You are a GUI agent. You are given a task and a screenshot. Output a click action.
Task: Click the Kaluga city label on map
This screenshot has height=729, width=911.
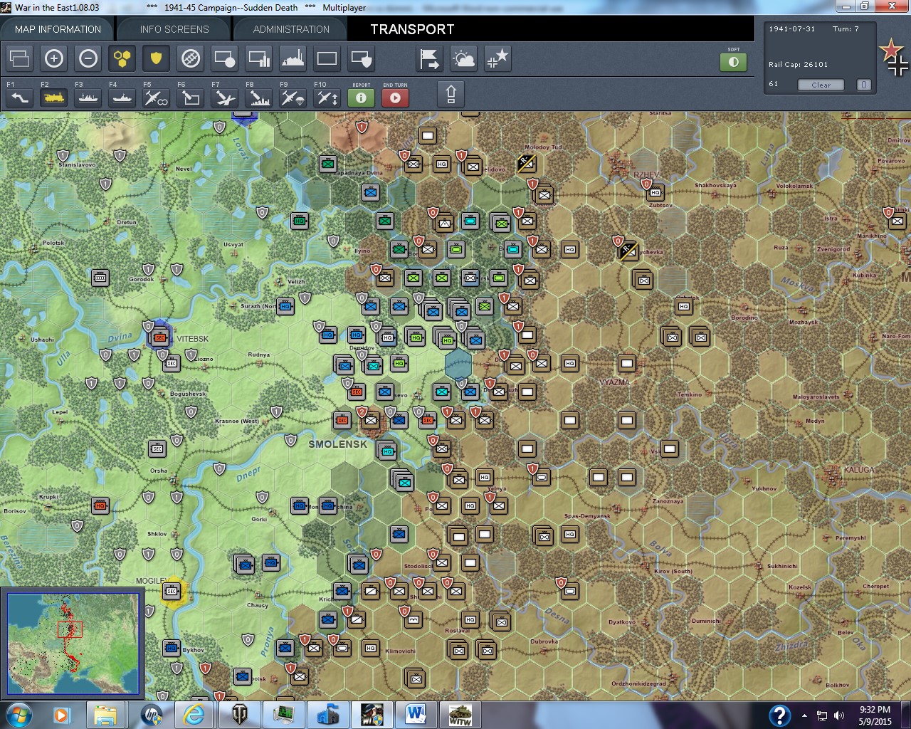tap(858, 470)
